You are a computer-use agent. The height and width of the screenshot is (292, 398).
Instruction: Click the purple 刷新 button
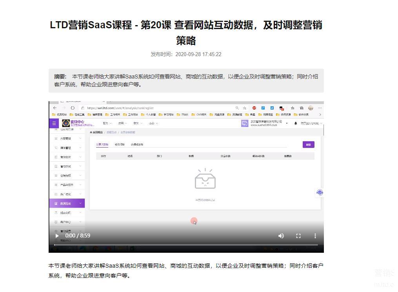click(308, 144)
